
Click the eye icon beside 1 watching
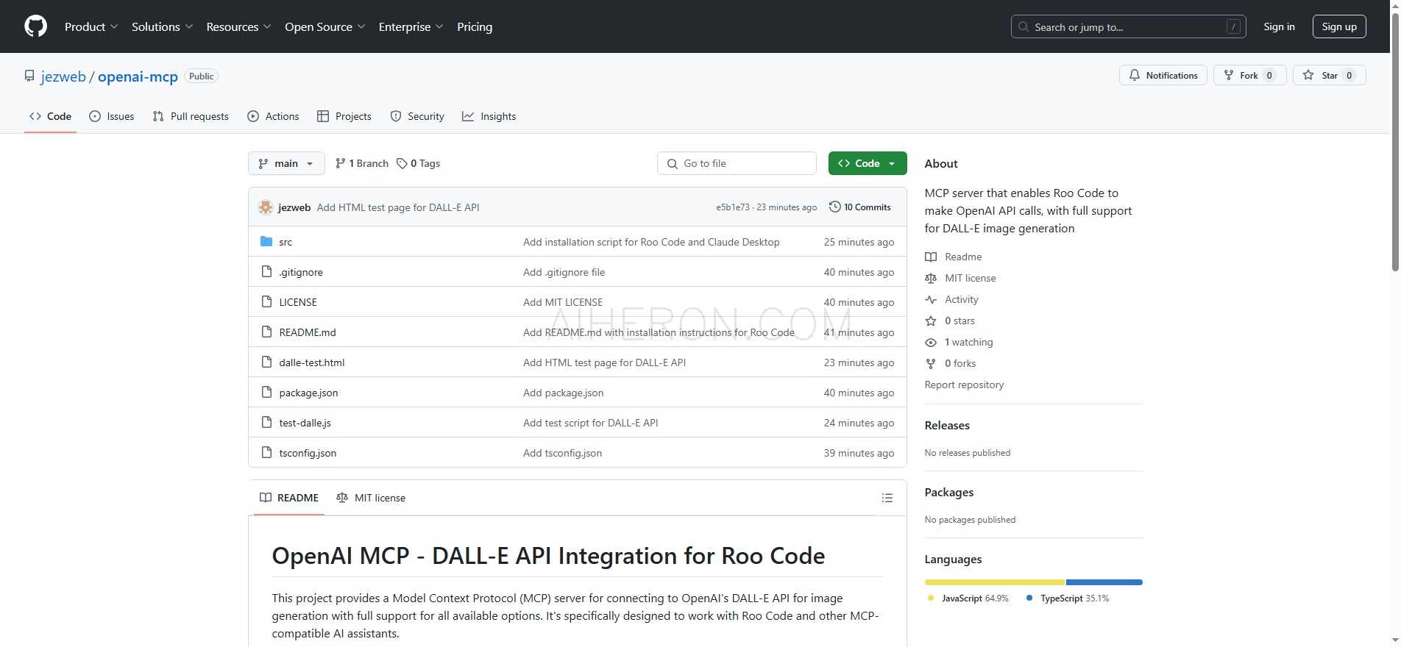point(931,342)
